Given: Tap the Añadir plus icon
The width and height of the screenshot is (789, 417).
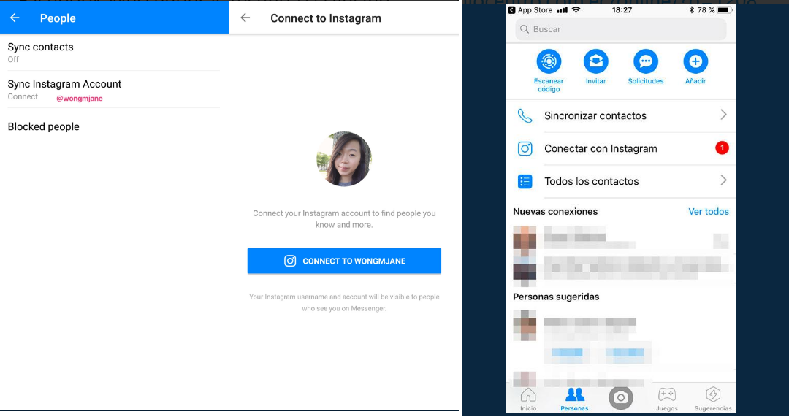Looking at the screenshot, I should (x=695, y=61).
